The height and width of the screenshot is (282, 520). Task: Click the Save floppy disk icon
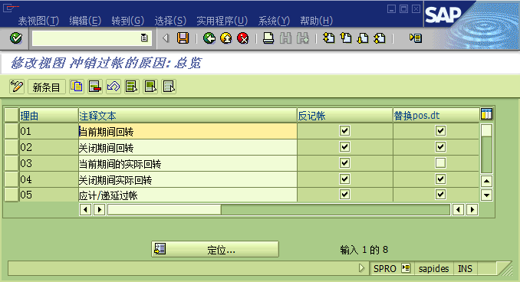(183, 38)
